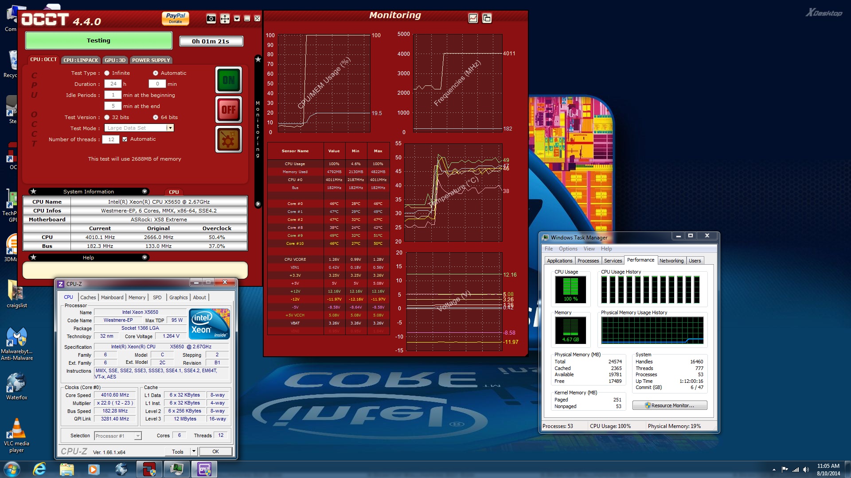Click the Task Manager taskbar icon
Viewport: 851px width, 478px height.
(x=176, y=469)
